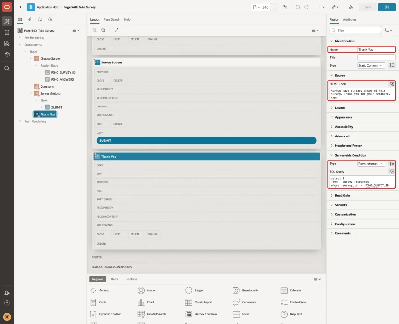Open the region Type dropdown showing Static Content

pos(371,65)
